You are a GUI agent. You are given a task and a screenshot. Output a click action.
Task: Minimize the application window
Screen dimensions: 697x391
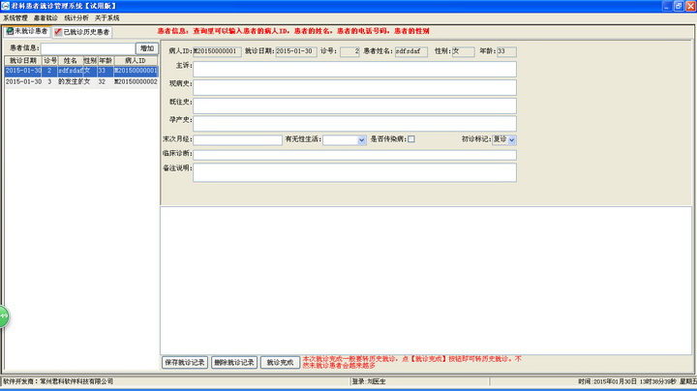(x=667, y=6)
